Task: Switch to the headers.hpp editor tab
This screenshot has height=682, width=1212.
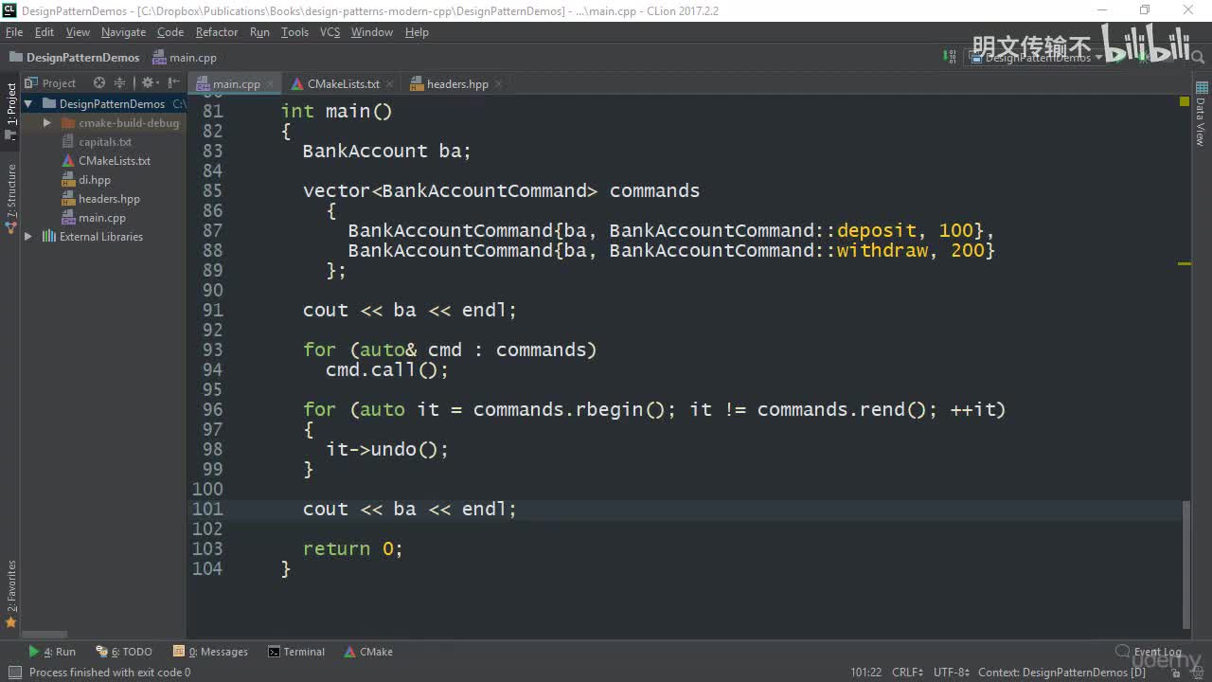Action: pos(457,84)
